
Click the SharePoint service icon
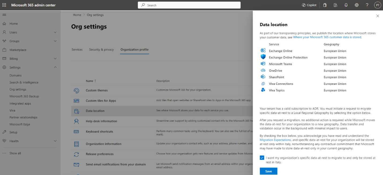pos(263,77)
